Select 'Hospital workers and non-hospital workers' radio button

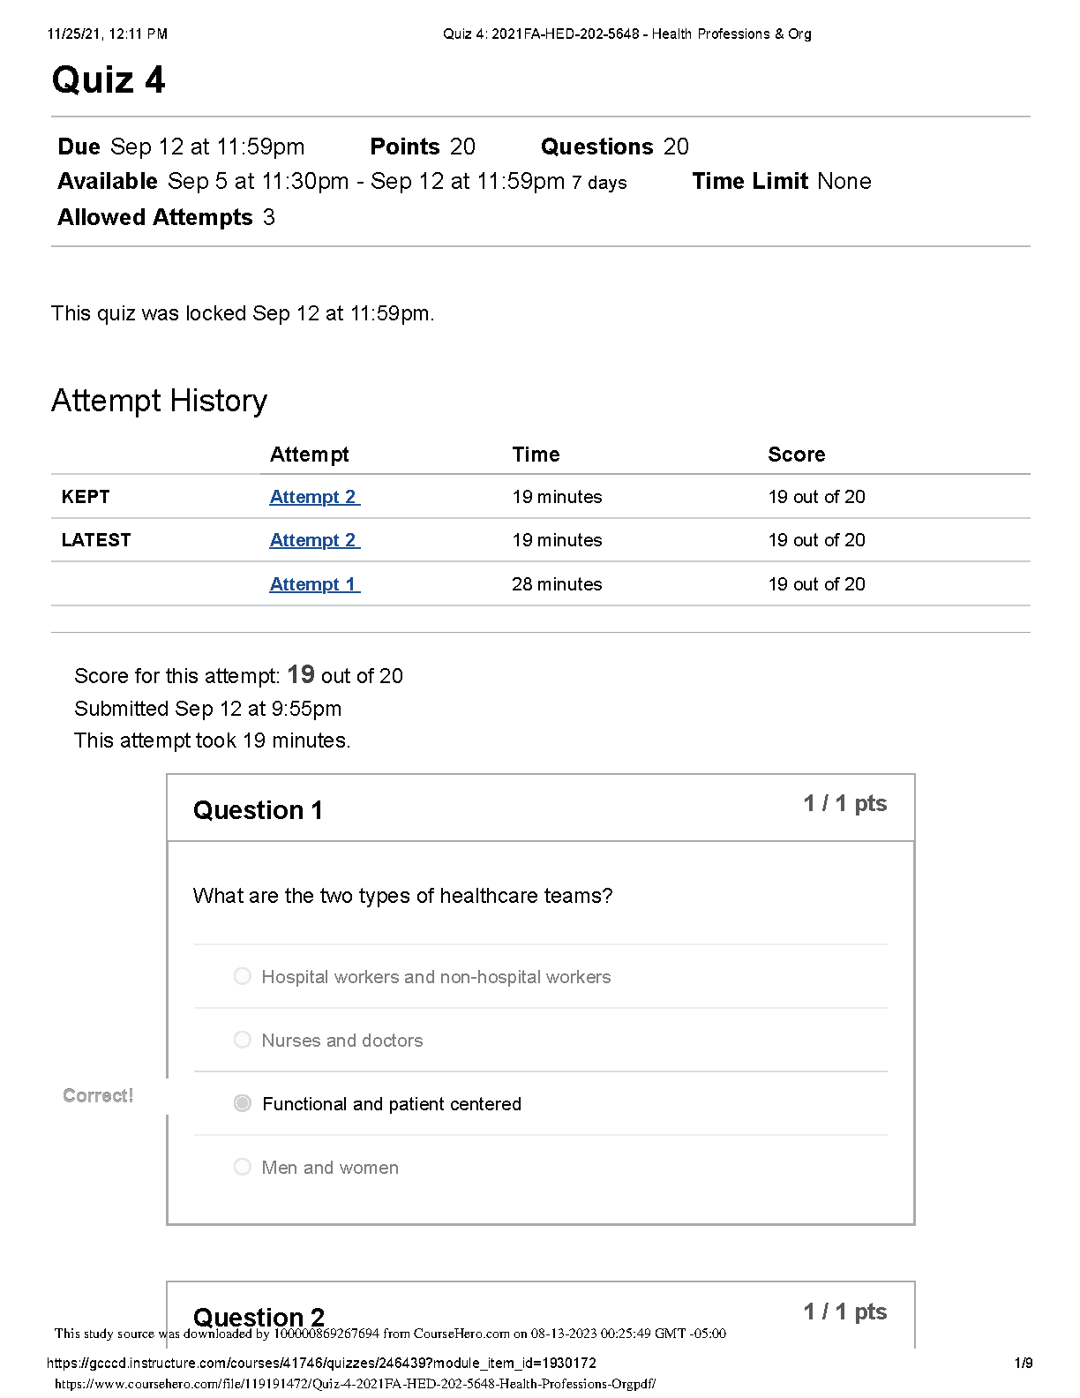[243, 976]
